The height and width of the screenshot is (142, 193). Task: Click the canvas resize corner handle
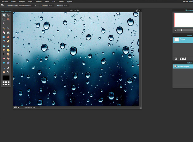pos(141,108)
